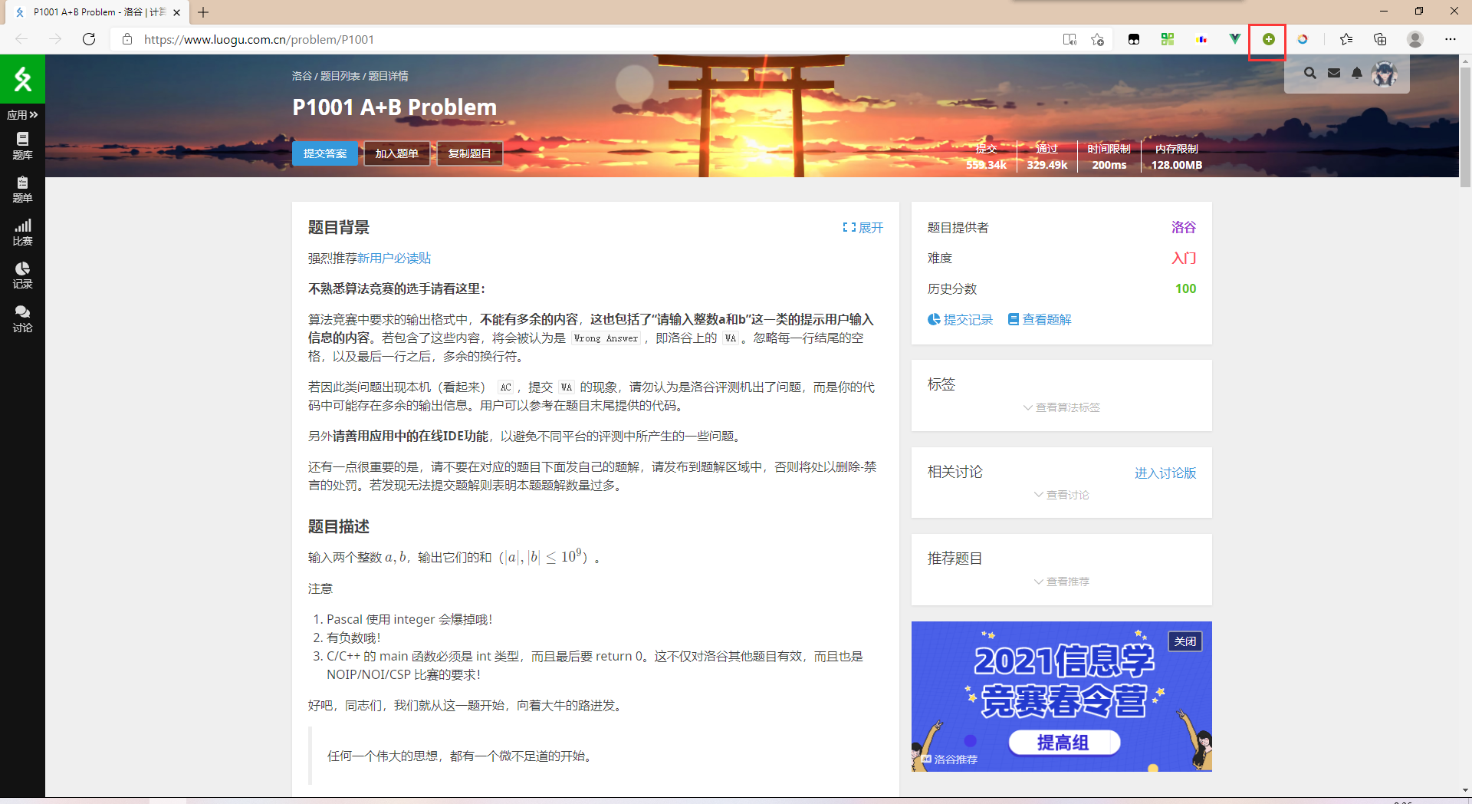The width and height of the screenshot is (1472, 804).
Task: Click the 200ms time limit value
Action: [1109, 165]
